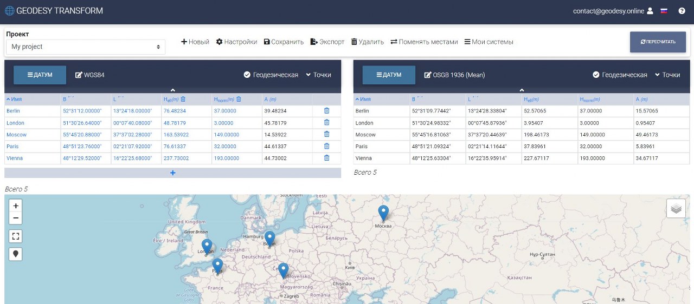694x304 pixels.
Task: Open the Мои системы menu
Action: (x=489, y=42)
